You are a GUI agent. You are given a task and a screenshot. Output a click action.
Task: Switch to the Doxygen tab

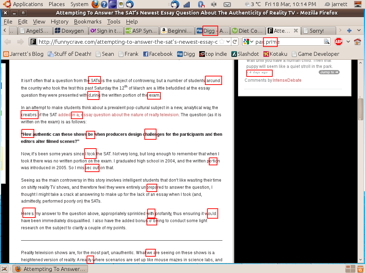(x=70, y=31)
